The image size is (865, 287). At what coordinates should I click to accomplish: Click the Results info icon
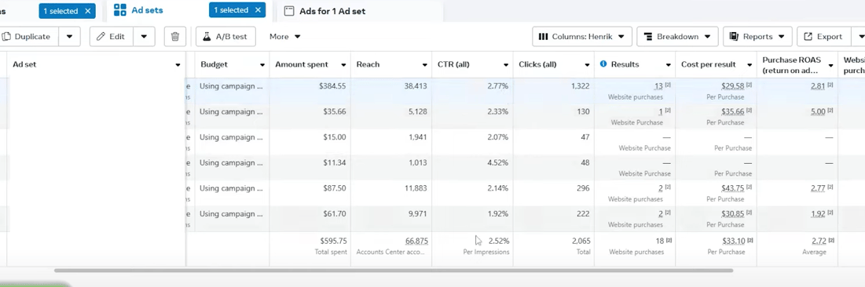tap(603, 64)
